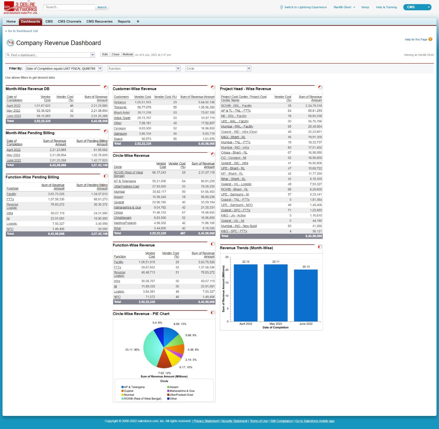Click the Vendor Cost column header in Customer-Wise Revenue

coord(143,97)
